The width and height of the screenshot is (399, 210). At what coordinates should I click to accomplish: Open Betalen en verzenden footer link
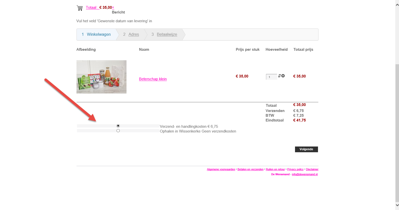point(250,169)
